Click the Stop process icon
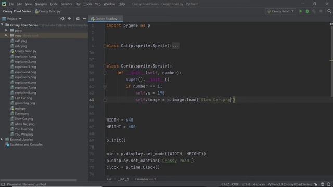Image resolution: width=333 pixels, height=187 pixels. coord(321,11)
